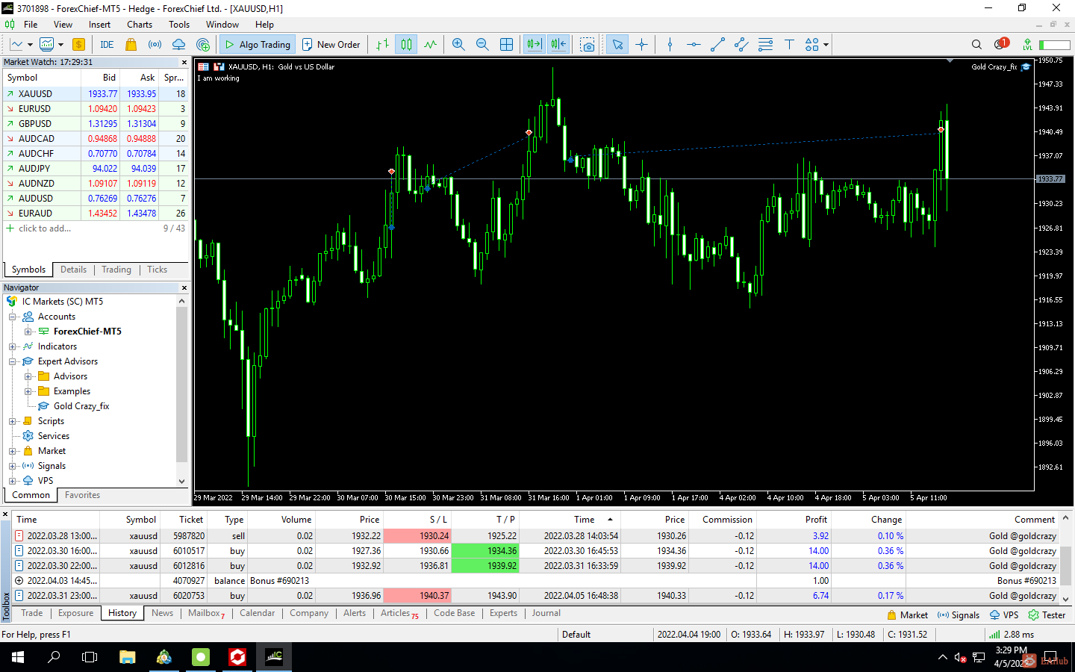1075x672 pixels.
Task: Select the equidistant channel tool
Action: tap(741, 44)
